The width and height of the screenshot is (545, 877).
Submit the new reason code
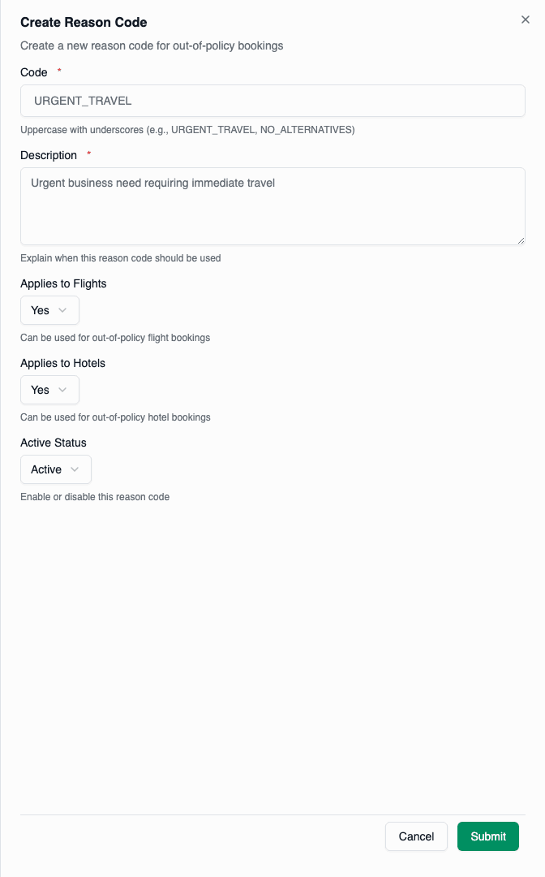point(487,836)
